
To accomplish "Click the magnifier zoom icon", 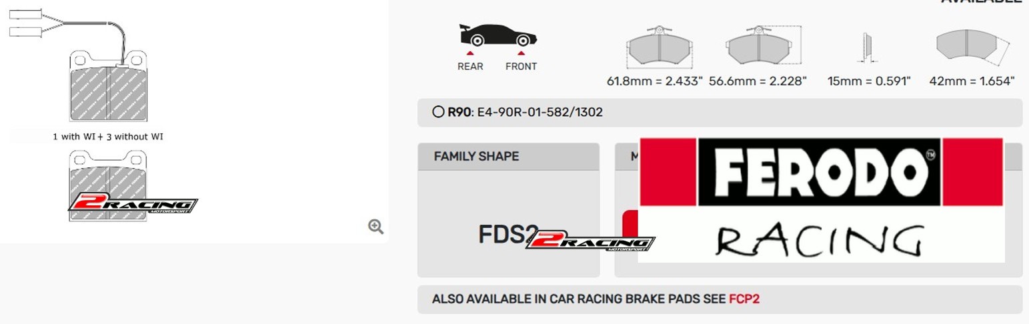I will point(375,227).
